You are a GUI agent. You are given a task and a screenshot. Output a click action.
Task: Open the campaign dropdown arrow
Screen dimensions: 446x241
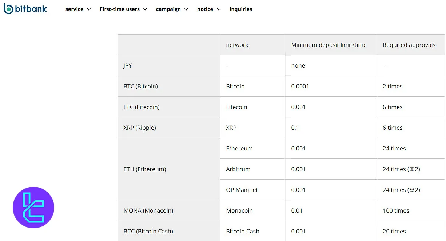pyautogui.click(x=186, y=9)
